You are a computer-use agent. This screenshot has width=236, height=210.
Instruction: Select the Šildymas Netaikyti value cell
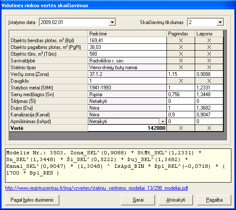pos(127,101)
